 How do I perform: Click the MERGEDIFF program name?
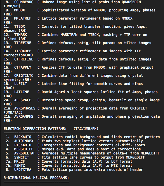(x=24, y=149)
